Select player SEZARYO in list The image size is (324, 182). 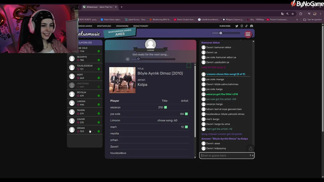tap(85, 59)
